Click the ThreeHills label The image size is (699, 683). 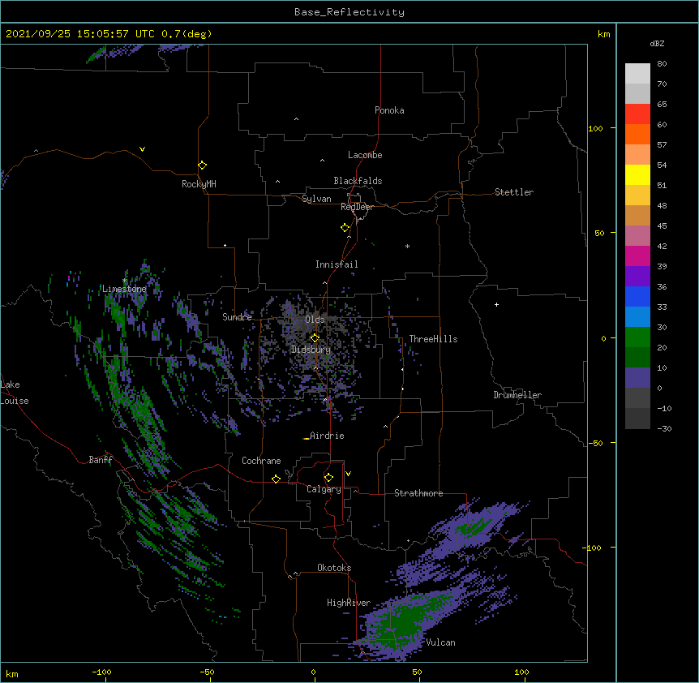pyautogui.click(x=433, y=339)
